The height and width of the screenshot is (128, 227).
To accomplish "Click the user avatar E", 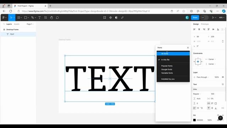I will pos(187,17).
